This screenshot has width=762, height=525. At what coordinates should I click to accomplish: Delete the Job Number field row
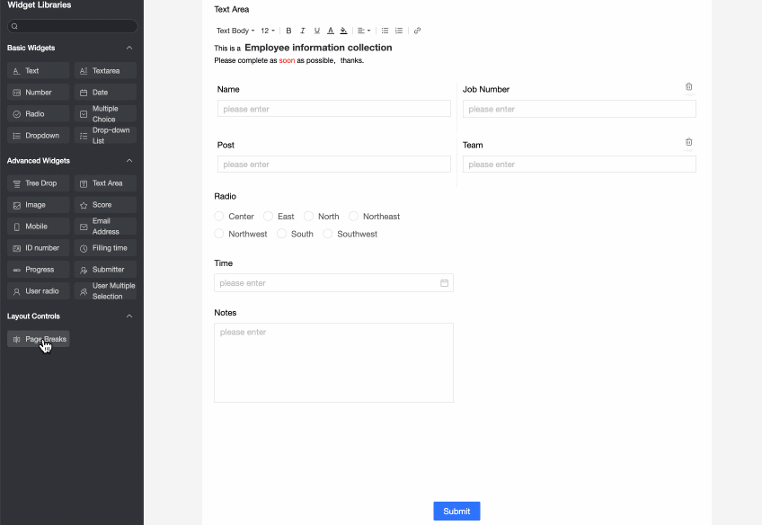click(x=688, y=86)
